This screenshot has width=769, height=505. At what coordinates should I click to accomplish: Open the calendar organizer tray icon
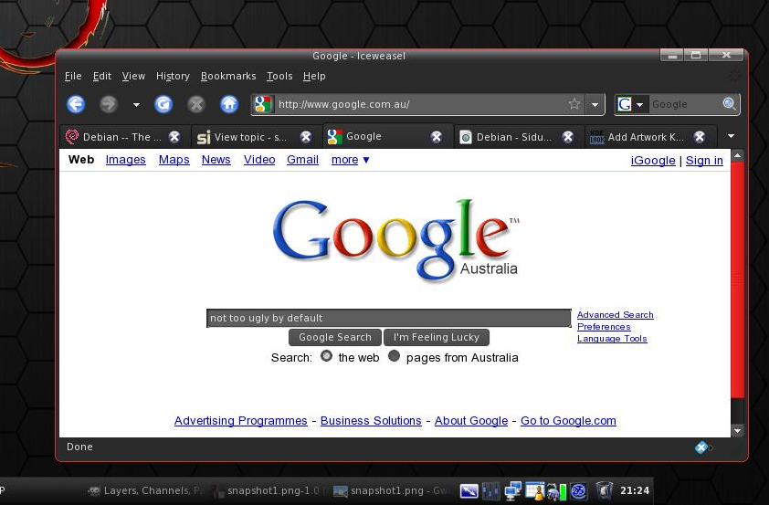[534, 490]
